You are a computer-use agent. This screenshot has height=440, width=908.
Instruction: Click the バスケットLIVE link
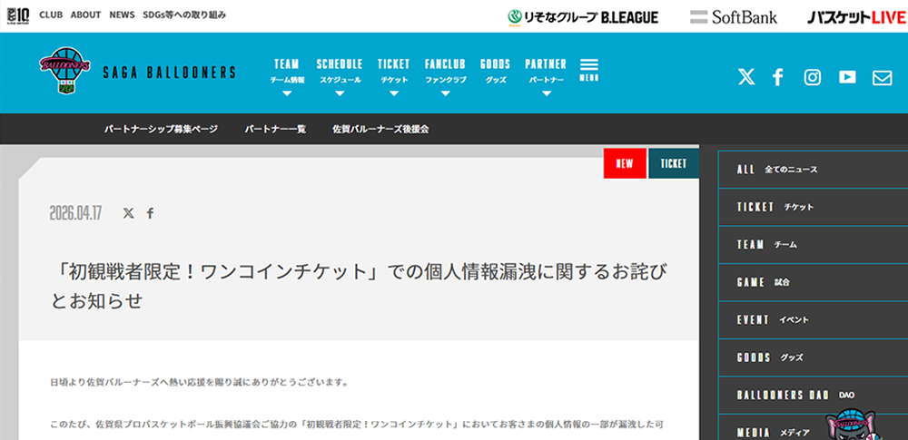pyautogui.click(x=851, y=16)
